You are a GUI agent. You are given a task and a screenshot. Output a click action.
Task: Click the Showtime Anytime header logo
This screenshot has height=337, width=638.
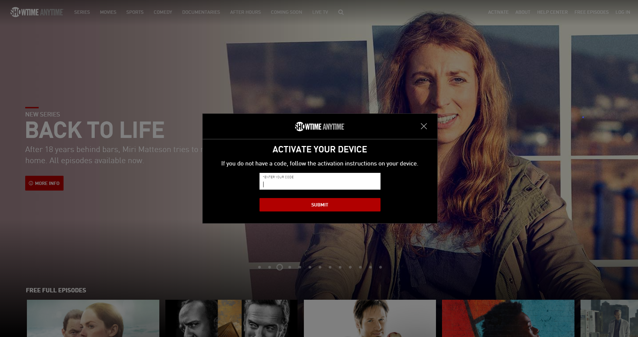(x=36, y=12)
